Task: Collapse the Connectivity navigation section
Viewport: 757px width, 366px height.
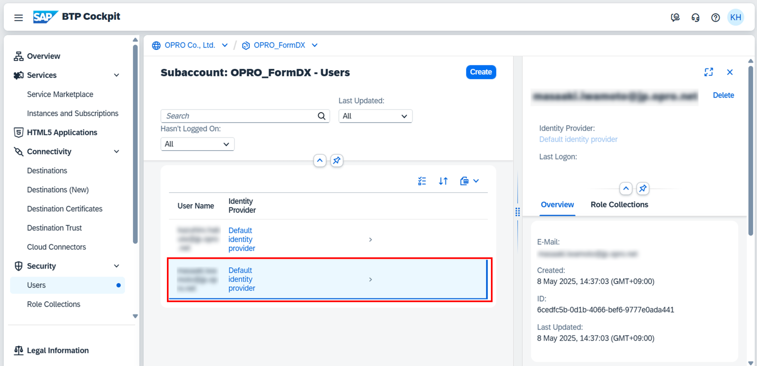Action: (x=116, y=152)
